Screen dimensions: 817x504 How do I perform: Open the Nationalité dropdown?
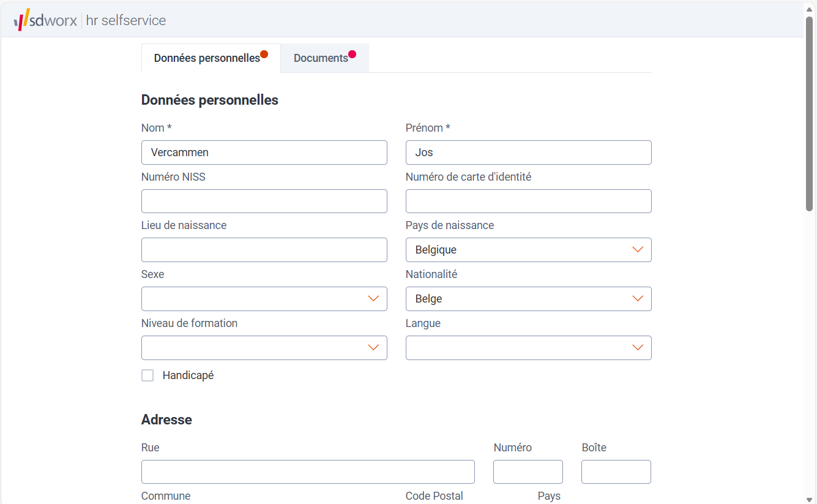point(528,299)
